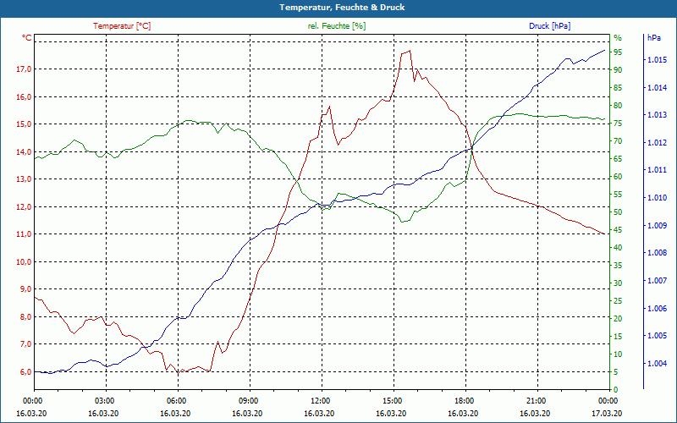Click the '18:00' time axis label

pyautogui.click(x=464, y=400)
